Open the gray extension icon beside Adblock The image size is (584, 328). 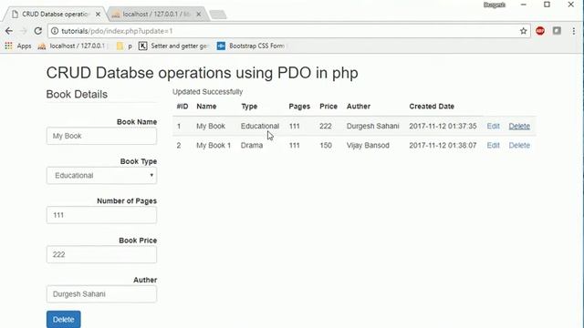(557, 31)
